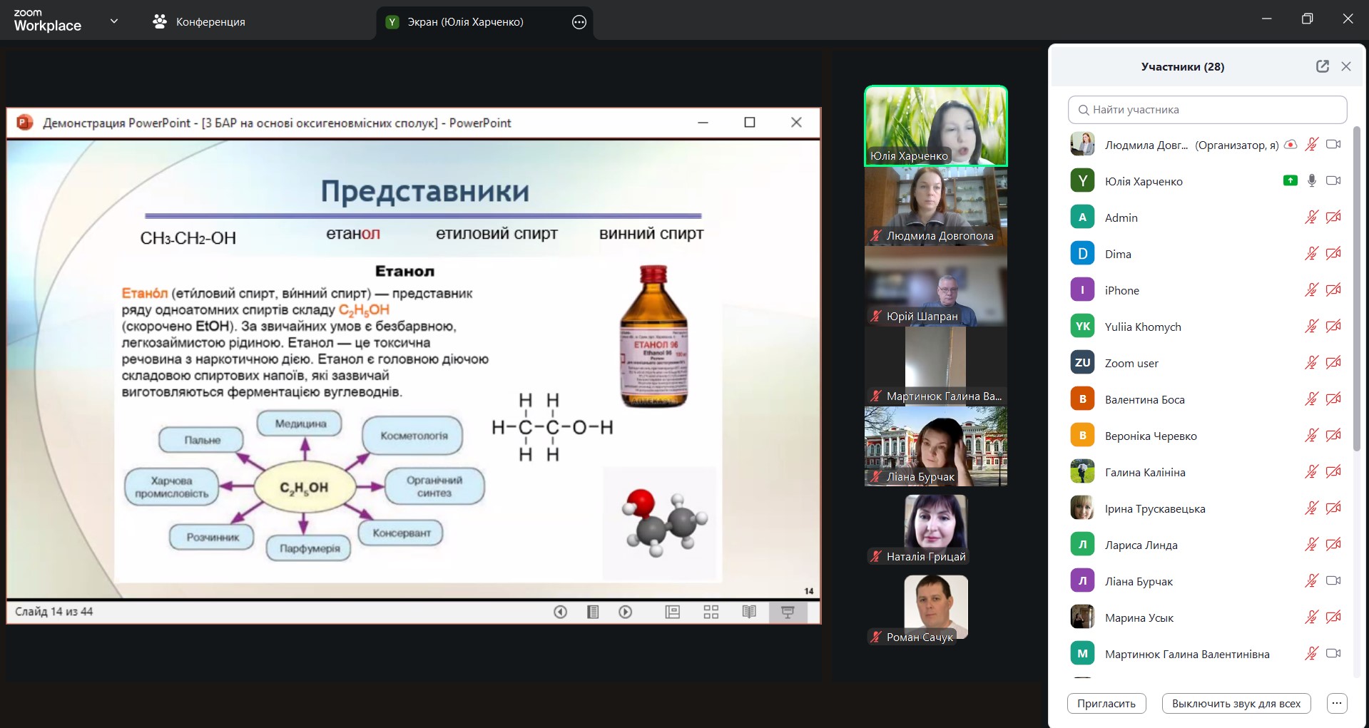
Task: Click the Найти участника search field
Action: [x=1207, y=110]
